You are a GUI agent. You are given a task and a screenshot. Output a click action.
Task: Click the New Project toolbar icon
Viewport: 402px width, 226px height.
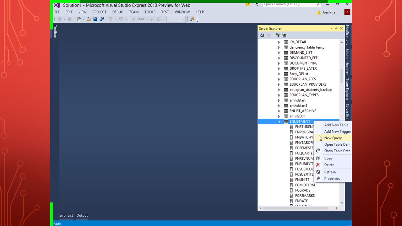click(x=79, y=19)
